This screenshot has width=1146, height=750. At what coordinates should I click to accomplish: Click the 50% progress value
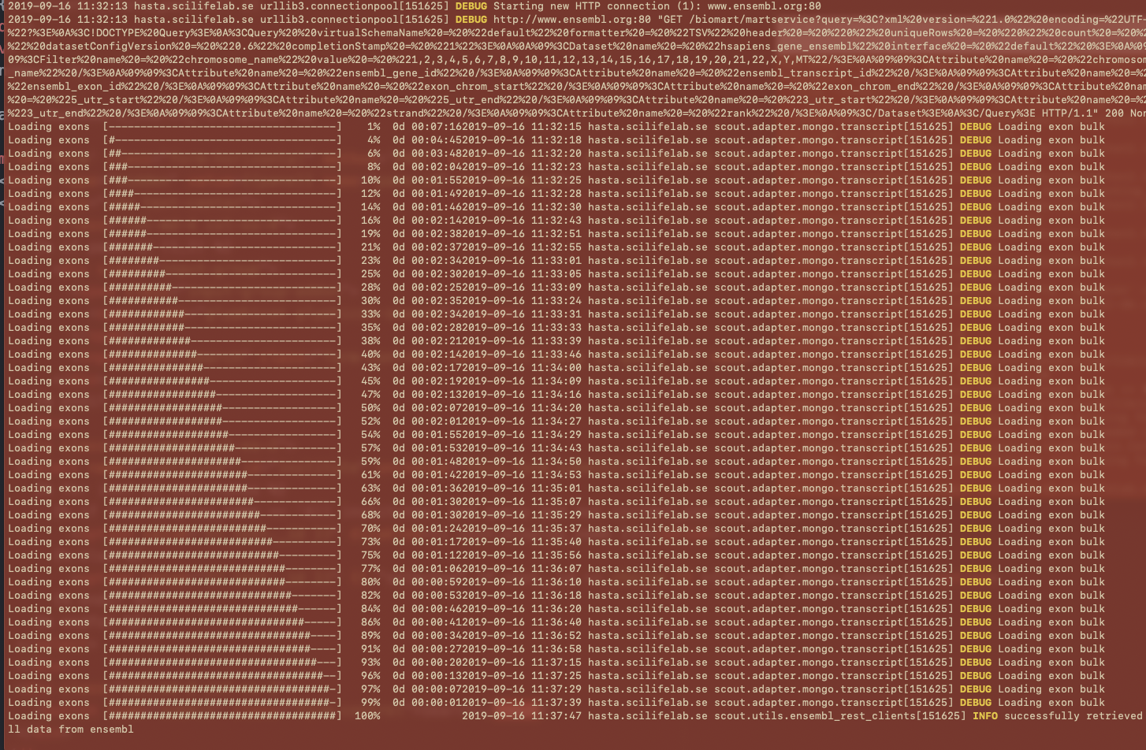pyautogui.click(x=370, y=408)
